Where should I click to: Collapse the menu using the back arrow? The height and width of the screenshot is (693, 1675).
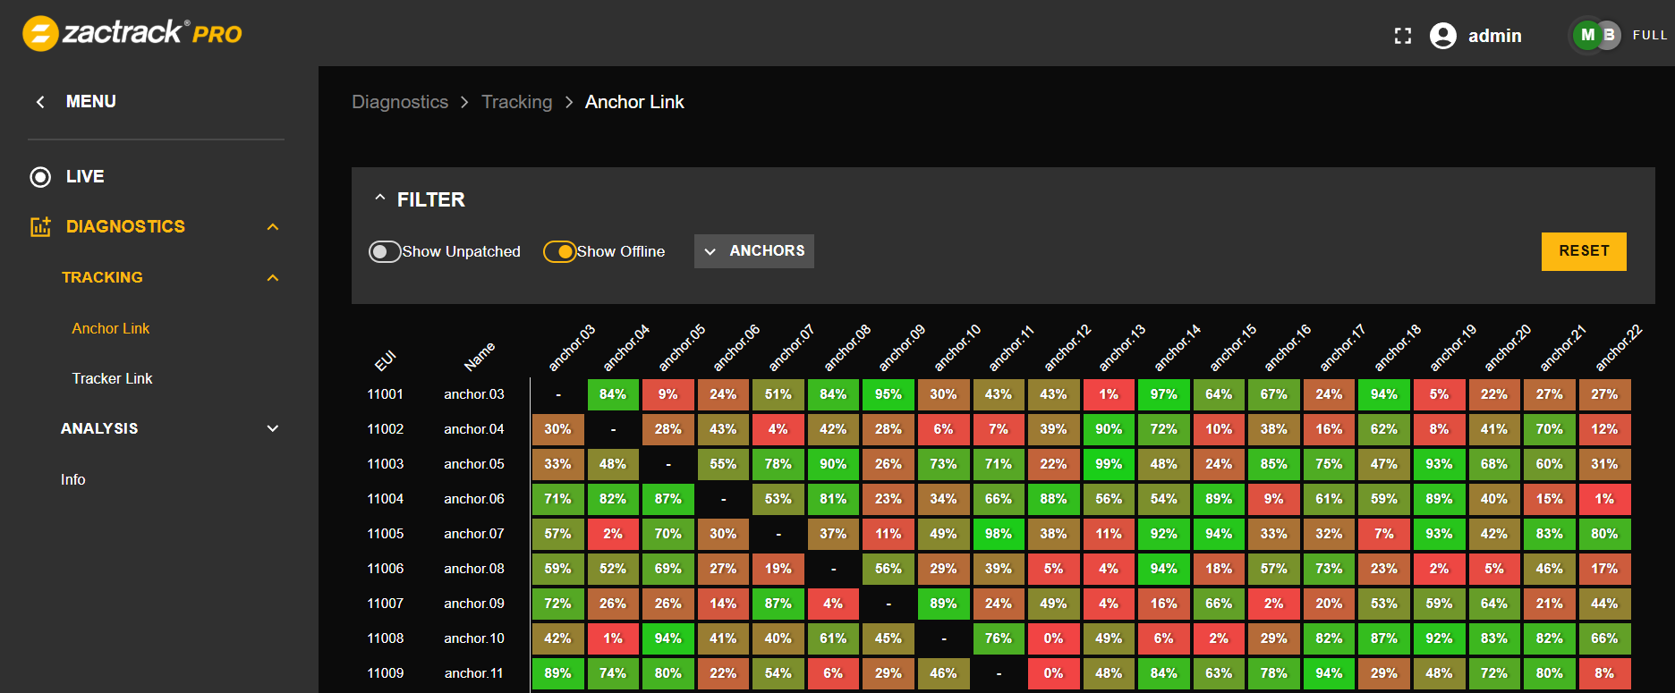40,102
